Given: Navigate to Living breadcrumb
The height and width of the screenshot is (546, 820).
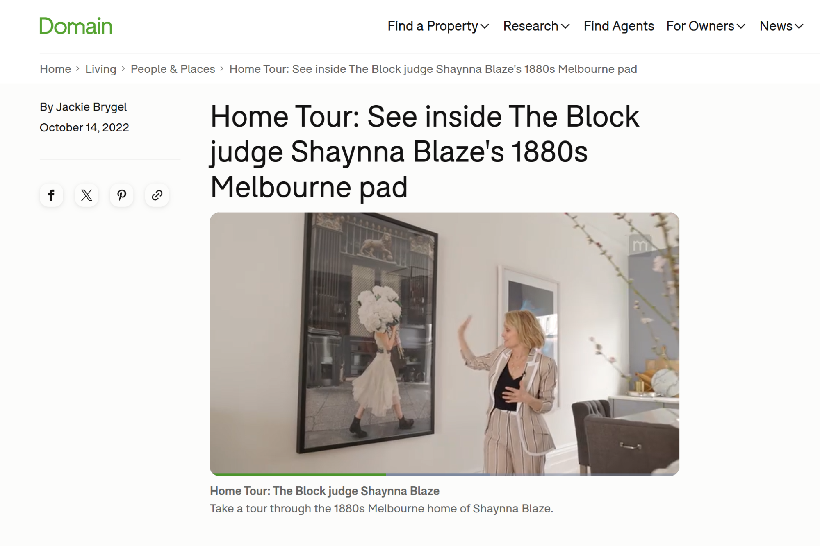Looking at the screenshot, I should coord(101,69).
